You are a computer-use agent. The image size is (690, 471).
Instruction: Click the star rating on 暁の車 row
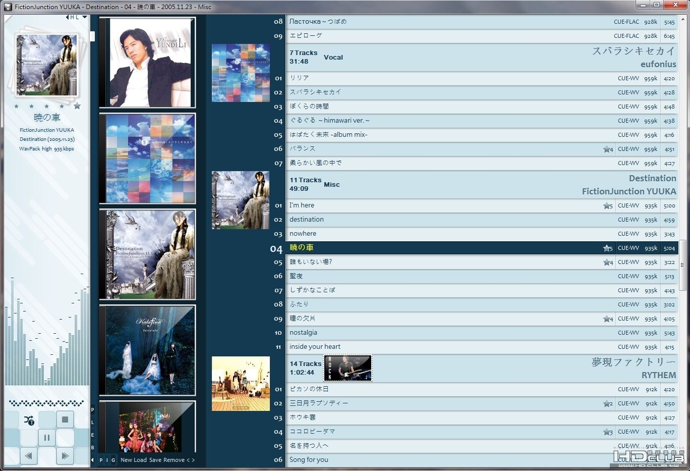pos(608,248)
